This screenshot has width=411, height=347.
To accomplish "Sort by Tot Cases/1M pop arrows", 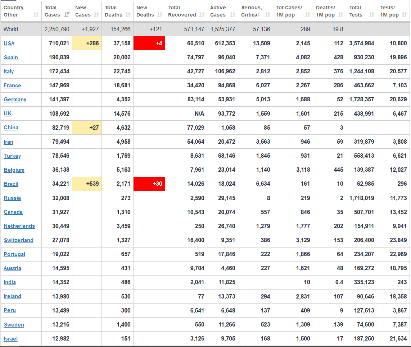I will click(307, 15).
